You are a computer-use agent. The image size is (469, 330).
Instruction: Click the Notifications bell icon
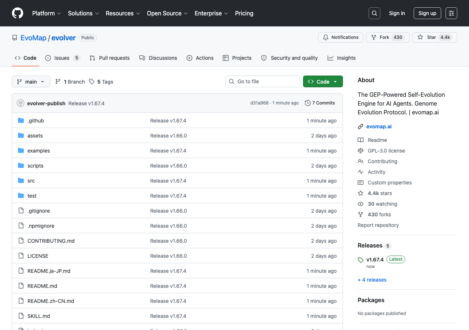point(325,37)
